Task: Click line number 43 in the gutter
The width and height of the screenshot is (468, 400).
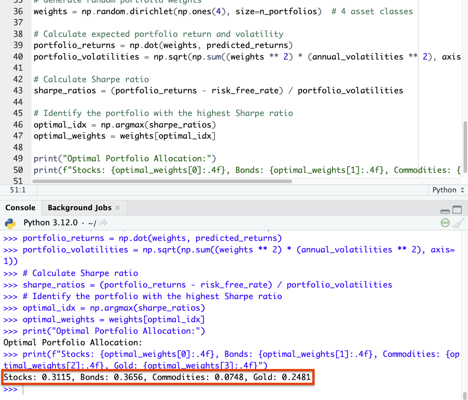Action: click(x=18, y=91)
